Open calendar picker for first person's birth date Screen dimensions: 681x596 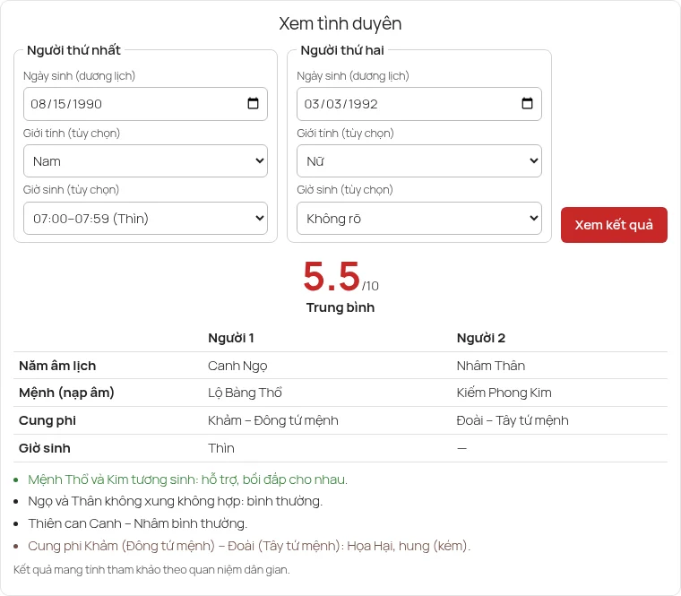[253, 103]
